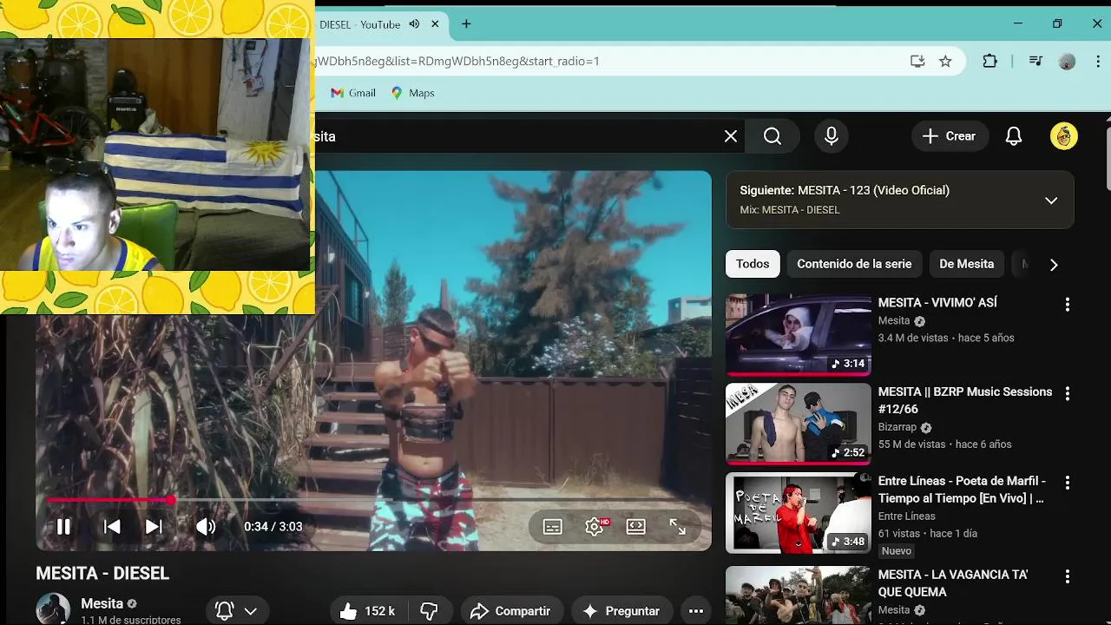Viewport: 1111px width, 625px height.
Task: Click the Preguntar button
Action: pyautogui.click(x=621, y=611)
